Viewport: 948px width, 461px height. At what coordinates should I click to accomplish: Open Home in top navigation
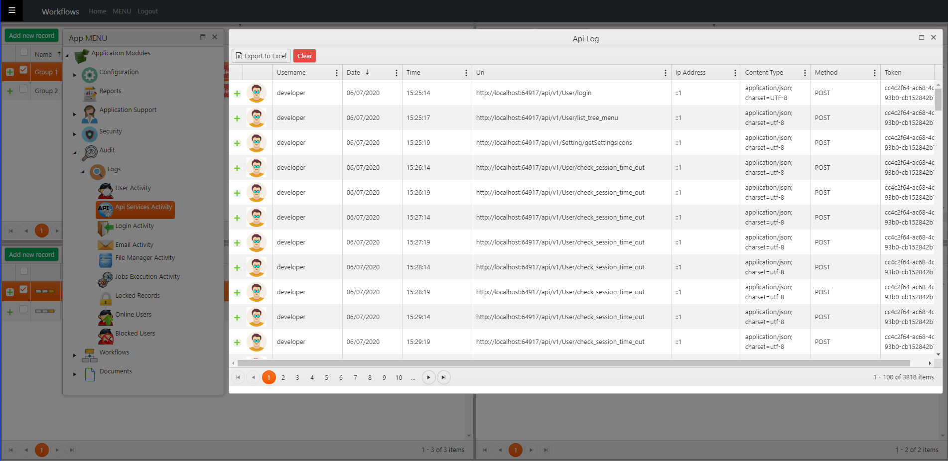tap(98, 11)
